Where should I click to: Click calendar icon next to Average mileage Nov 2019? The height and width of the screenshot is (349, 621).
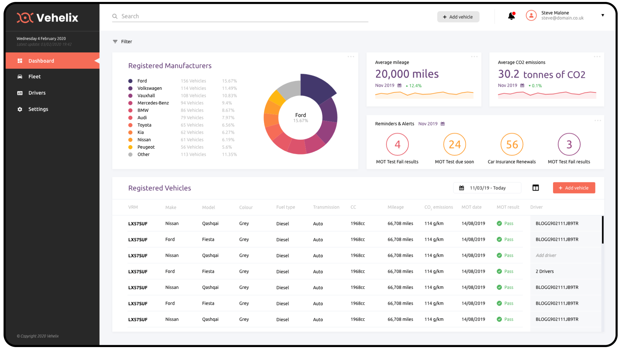point(399,86)
